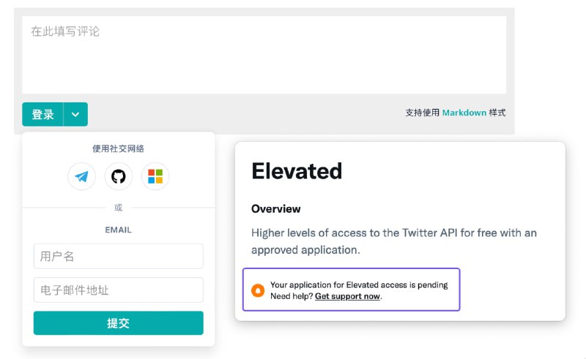Click the 支持使用 text beside Markdown
This screenshot has width=586, height=359.
(423, 113)
